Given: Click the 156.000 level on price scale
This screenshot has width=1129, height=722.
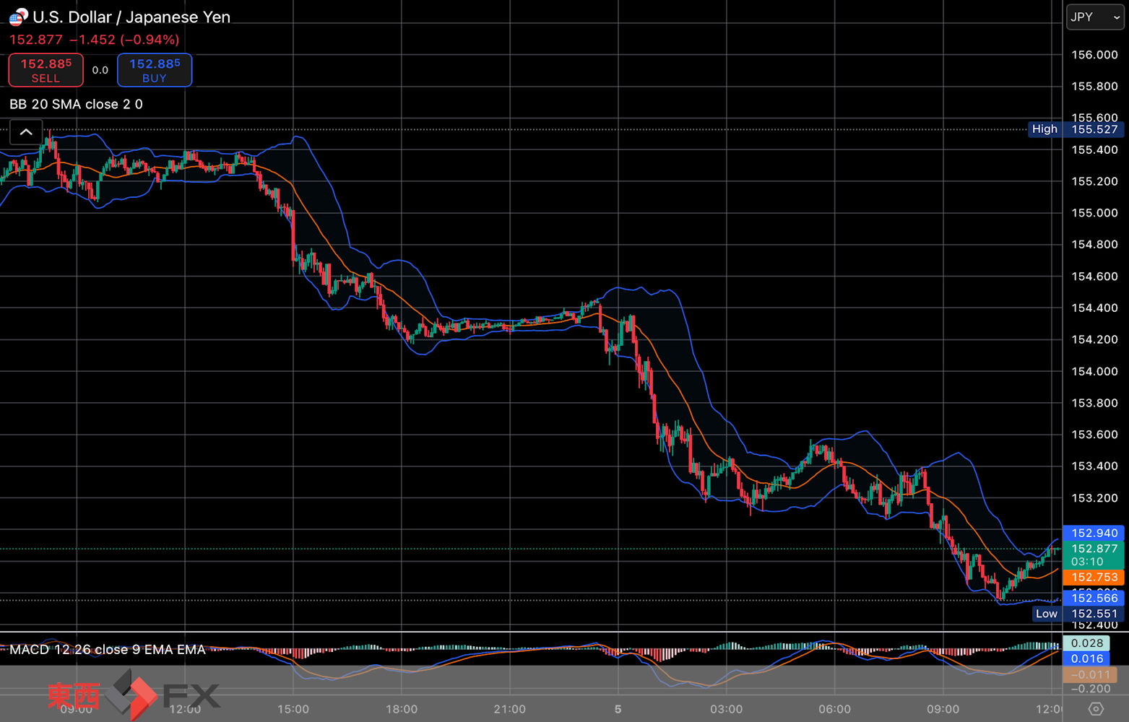Looking at the screenshot, I should (x=1094, y=55).
